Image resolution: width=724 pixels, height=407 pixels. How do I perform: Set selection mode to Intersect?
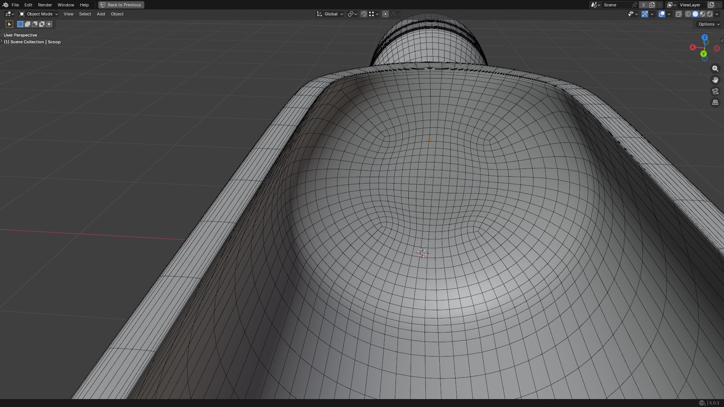49,24
